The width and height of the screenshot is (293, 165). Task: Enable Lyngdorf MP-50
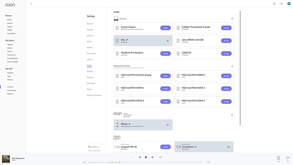click(165, 147)
